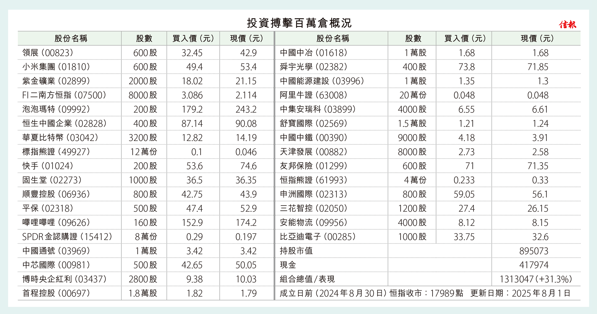Click 中國中冶（01618） stock name
597x314 pixels.
coord(313,53)
